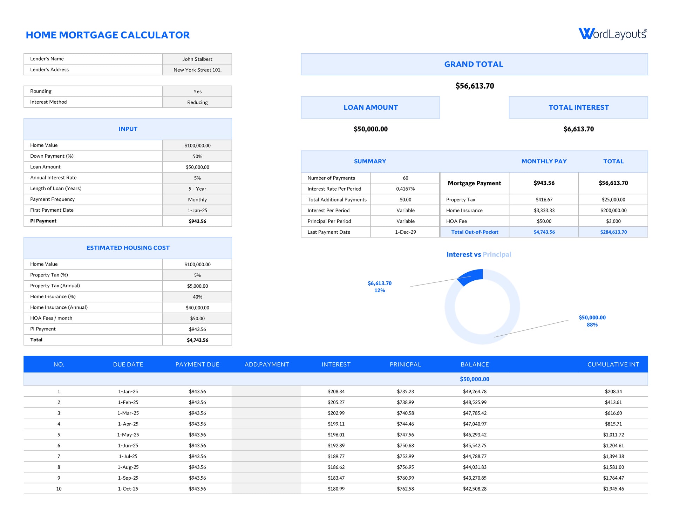Click the interest $196.01 for 1-May-25
Viewport: 673px width, 520px height.
(x=336, y=435)
